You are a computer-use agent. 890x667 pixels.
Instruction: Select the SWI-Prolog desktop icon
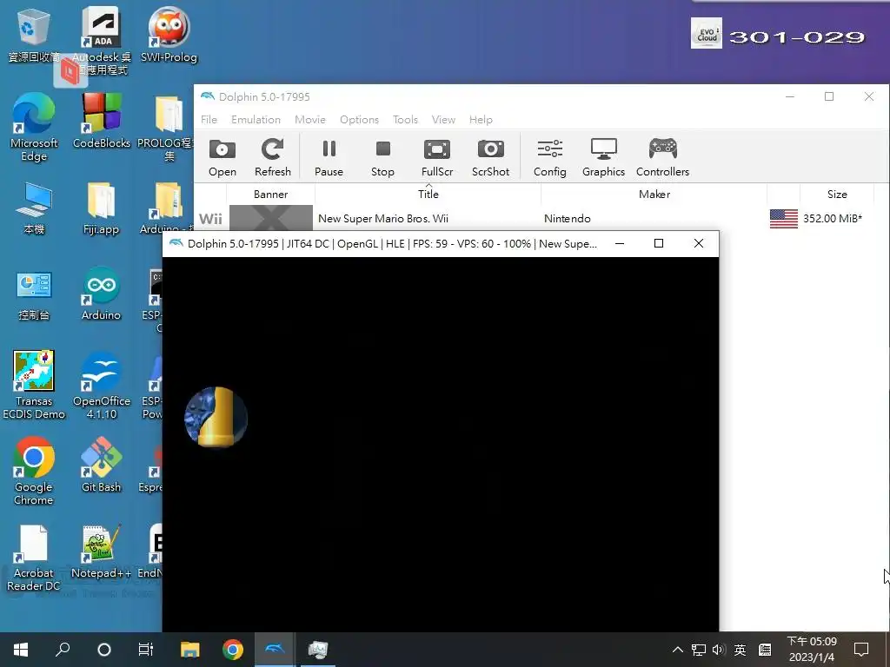tap(169, 35)
